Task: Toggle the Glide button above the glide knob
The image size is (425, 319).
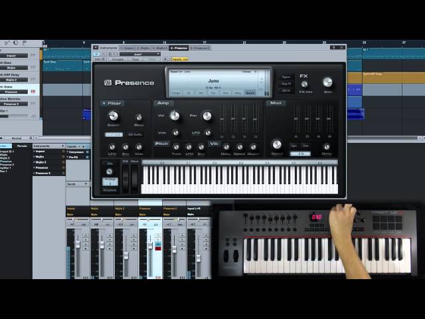Action: point(110,163)
